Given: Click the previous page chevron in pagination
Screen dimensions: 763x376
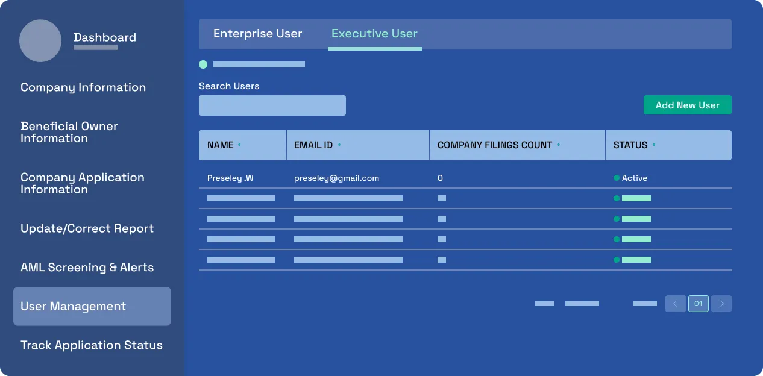Looking at the screenshot, I should 675,304.
